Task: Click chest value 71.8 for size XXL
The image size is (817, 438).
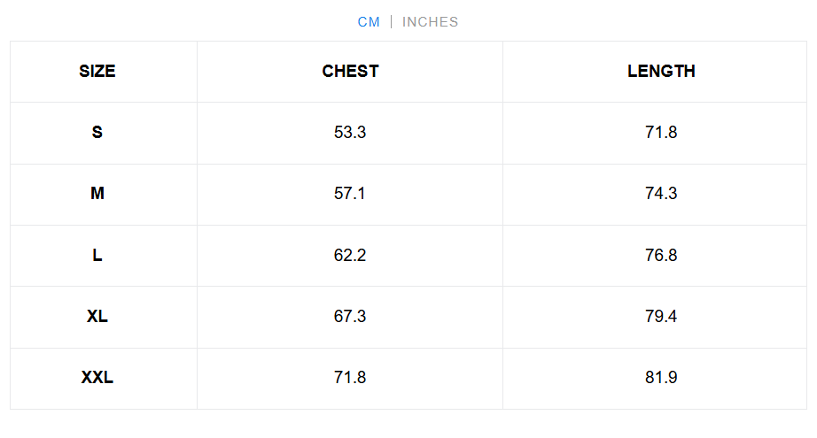Action: coord(350,378)
